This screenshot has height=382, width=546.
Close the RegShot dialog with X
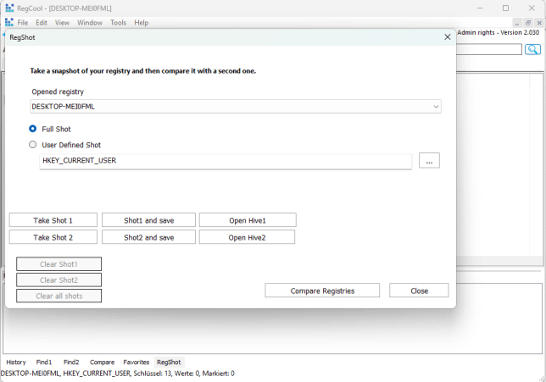448,37
